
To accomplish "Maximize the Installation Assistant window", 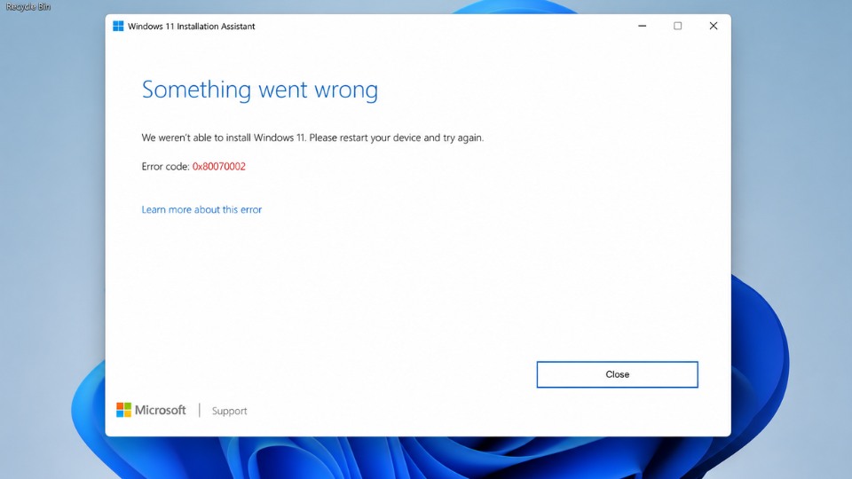I will coord(677,26).
